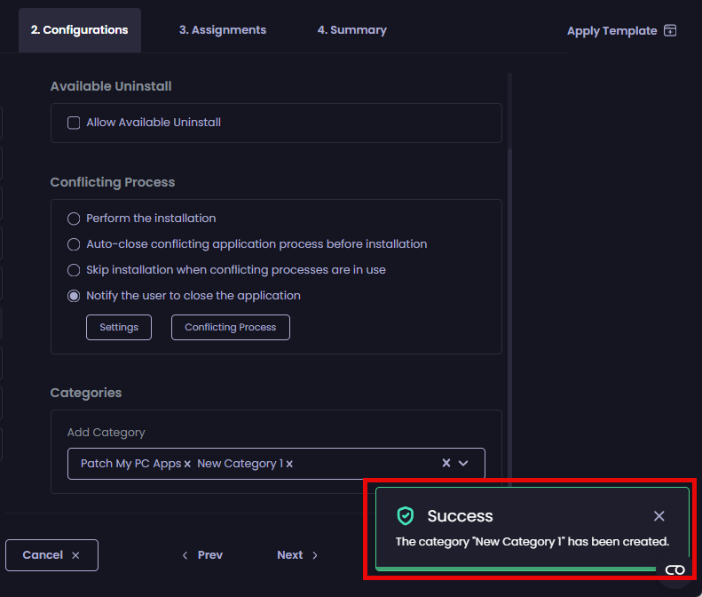Remove the New Category 1 tag
The image size is (702, 597).
pyautogui.click(x=289, y=464)
